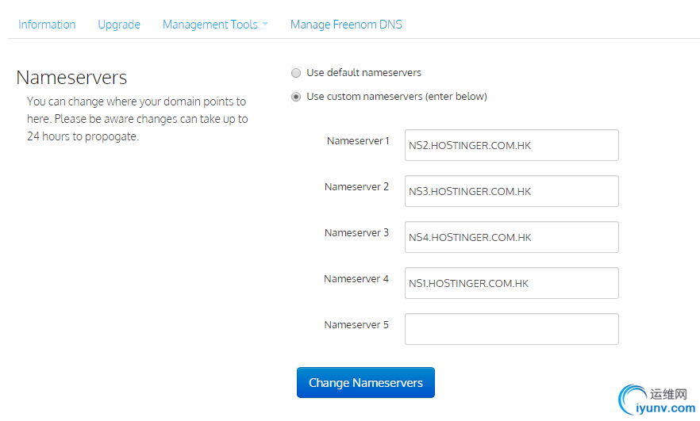This screenshot has width=700, height=421.
Task: Focus the input box containing NS2.HOSTINGER.COM.HK
Action: click(511, 145)
